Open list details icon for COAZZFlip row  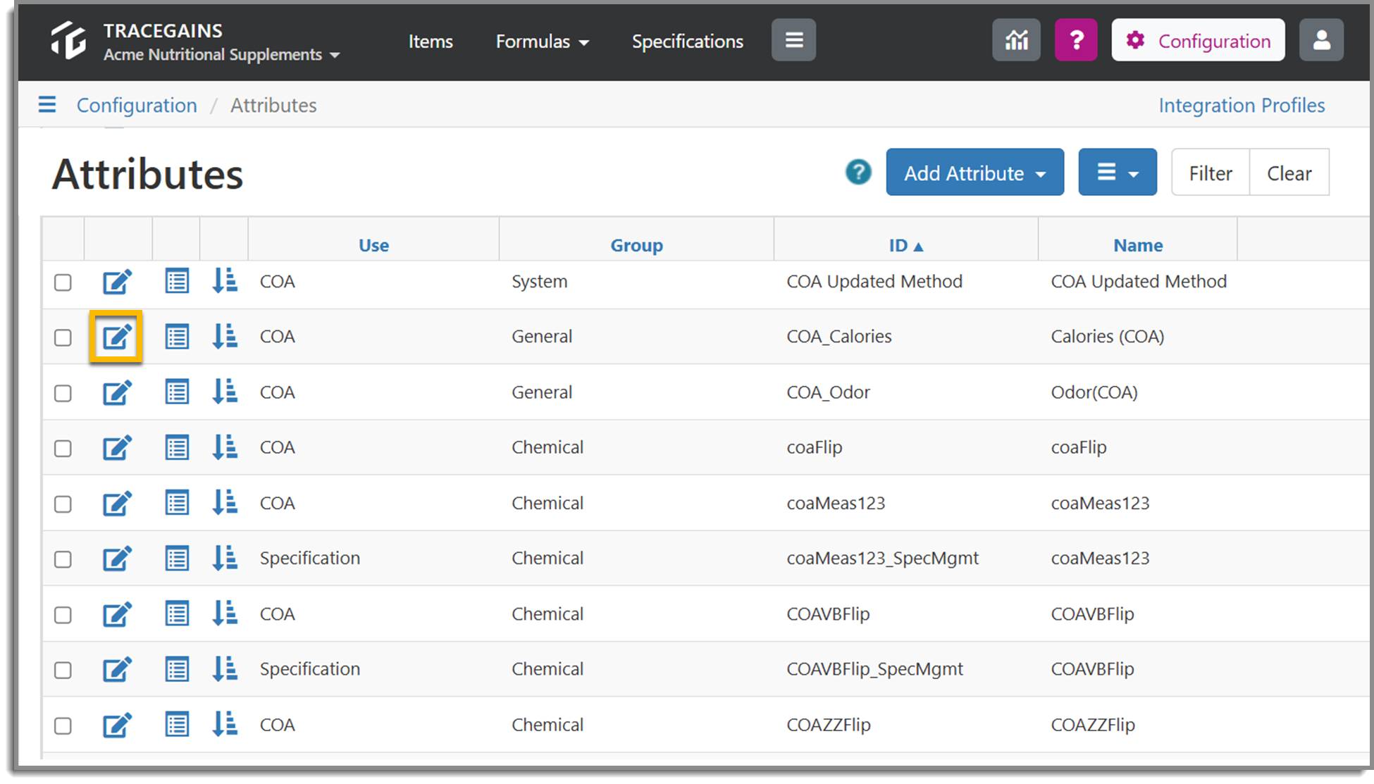coord(177,725)
